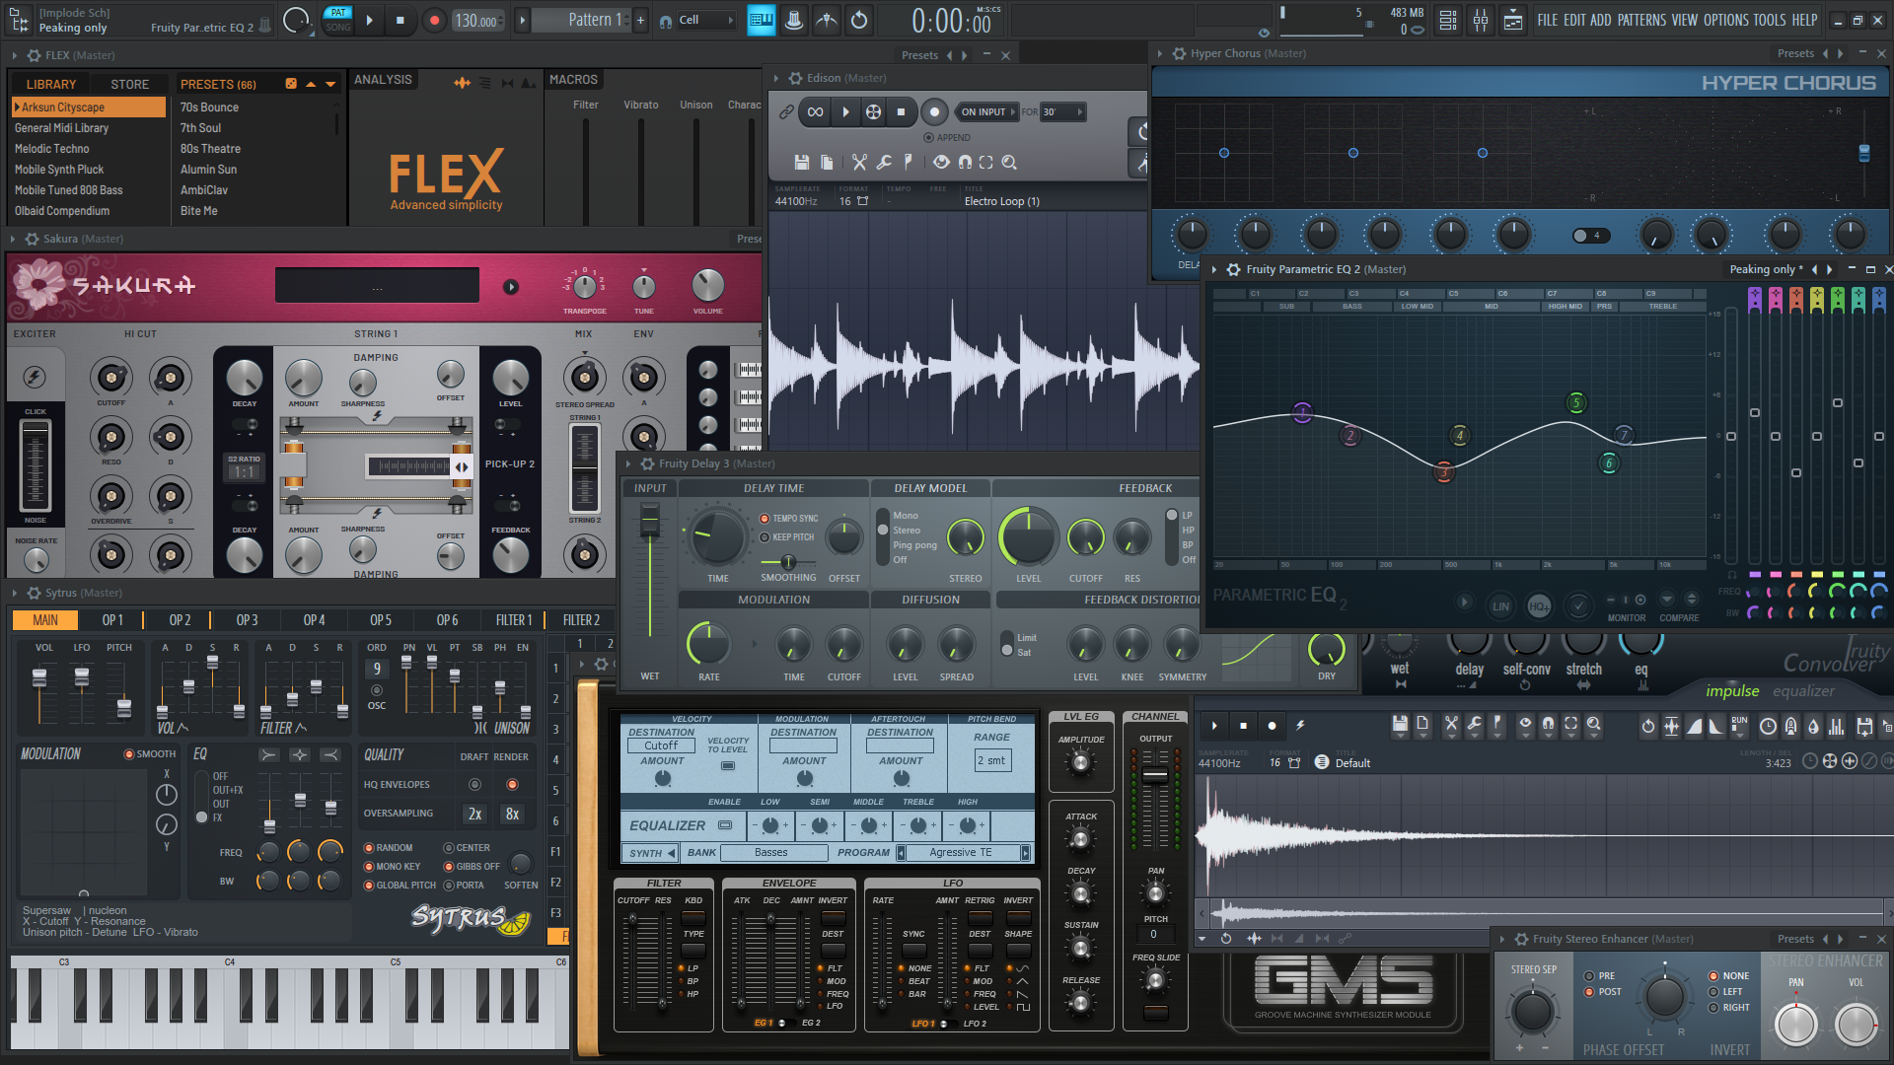
Task: Click lower Edison's blur droplet icon
Action: tap(1813, 726)
